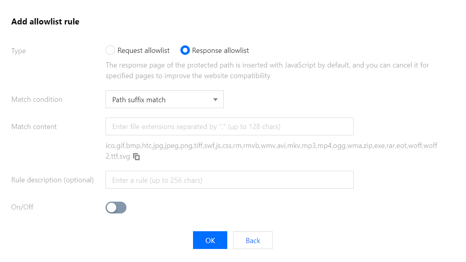Copy the default file extensions list
Image resolution: width=466 pixels, height=262 pixels.
point(136,157)
